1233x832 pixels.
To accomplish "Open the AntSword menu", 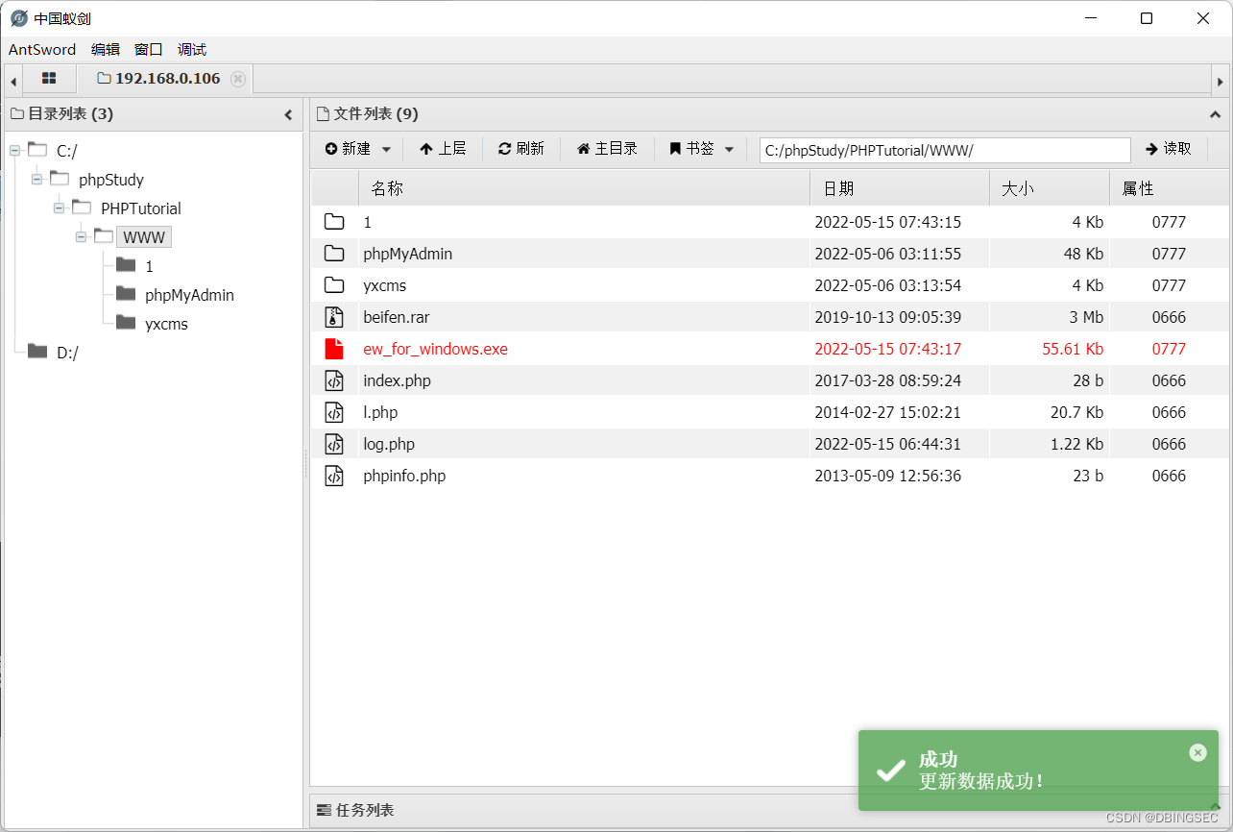I will 42,50.
